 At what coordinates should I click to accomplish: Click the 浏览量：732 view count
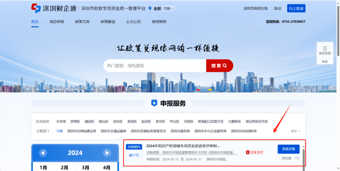(291, 158)
